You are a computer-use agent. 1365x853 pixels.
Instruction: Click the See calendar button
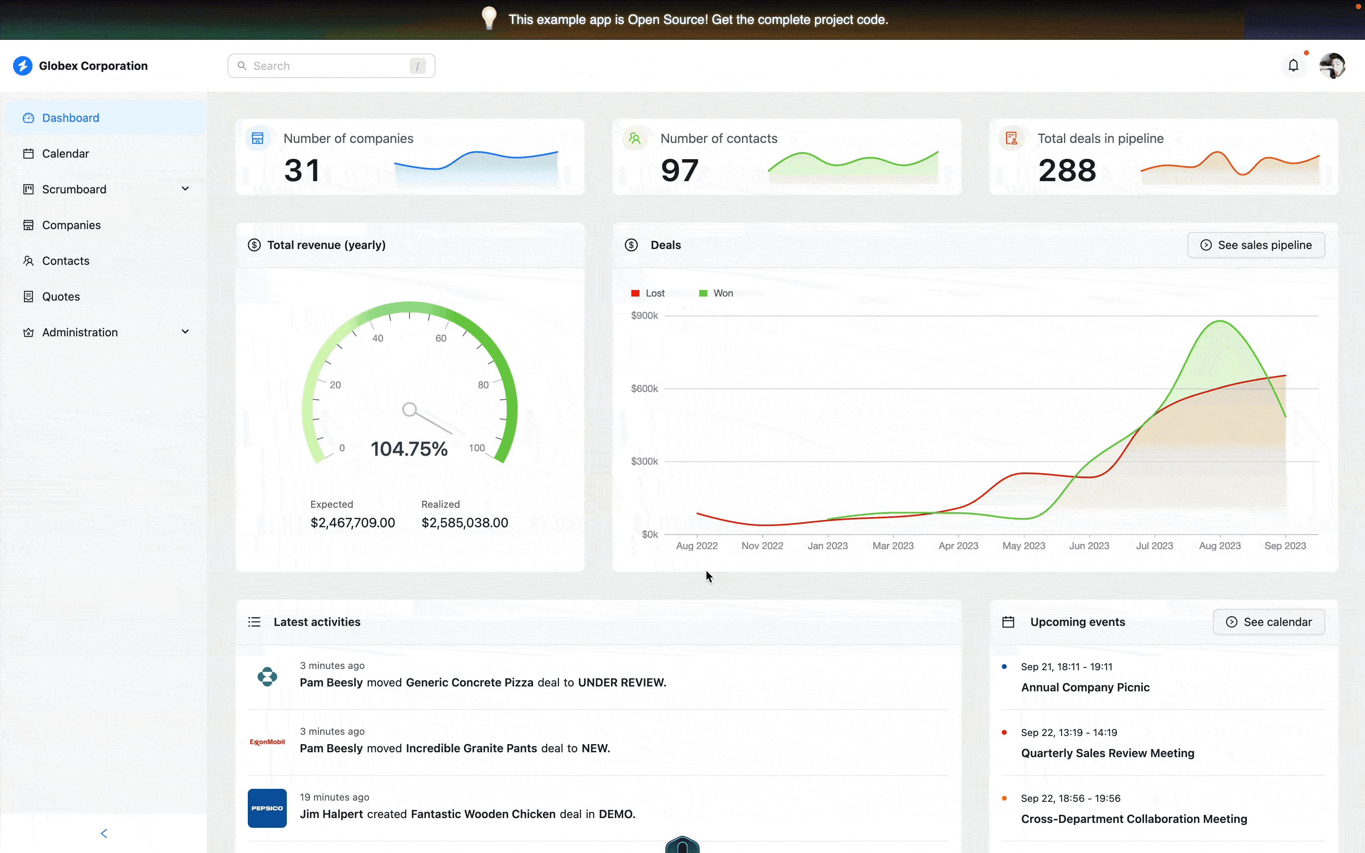click(x=1269, y=622)
